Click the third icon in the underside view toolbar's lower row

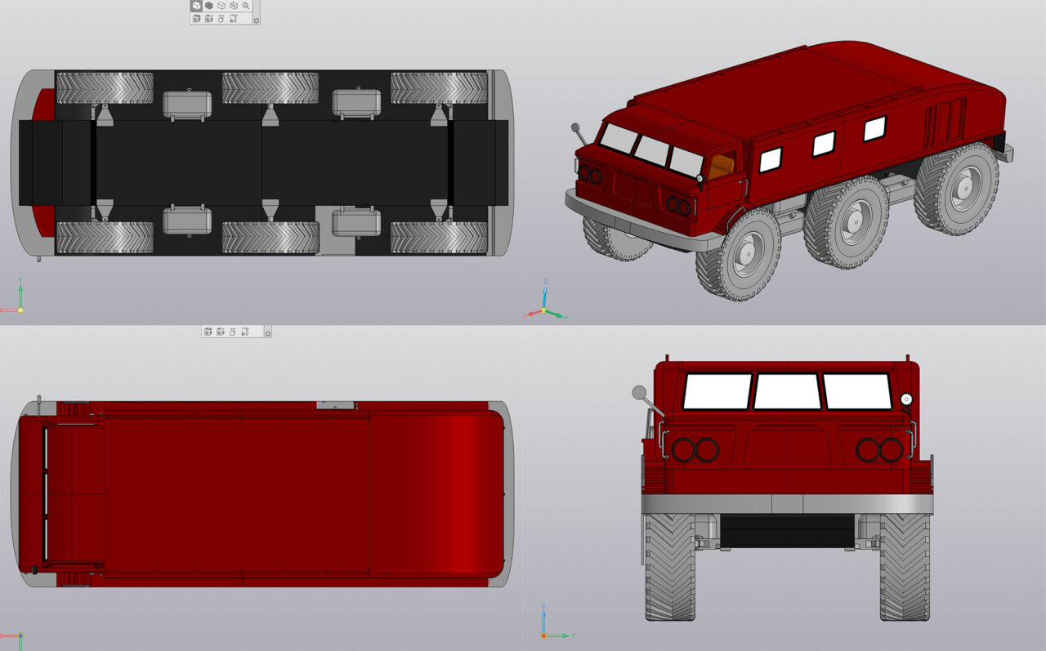pyautogui.click(x=221, y=18)
